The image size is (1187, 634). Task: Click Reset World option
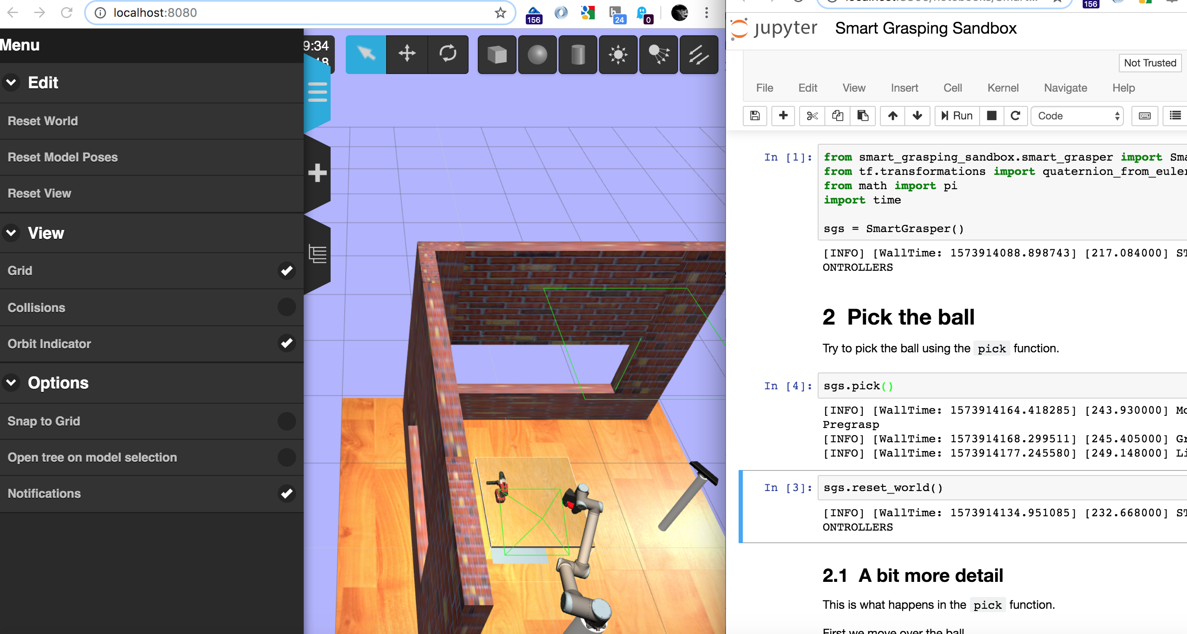(42, 121)
